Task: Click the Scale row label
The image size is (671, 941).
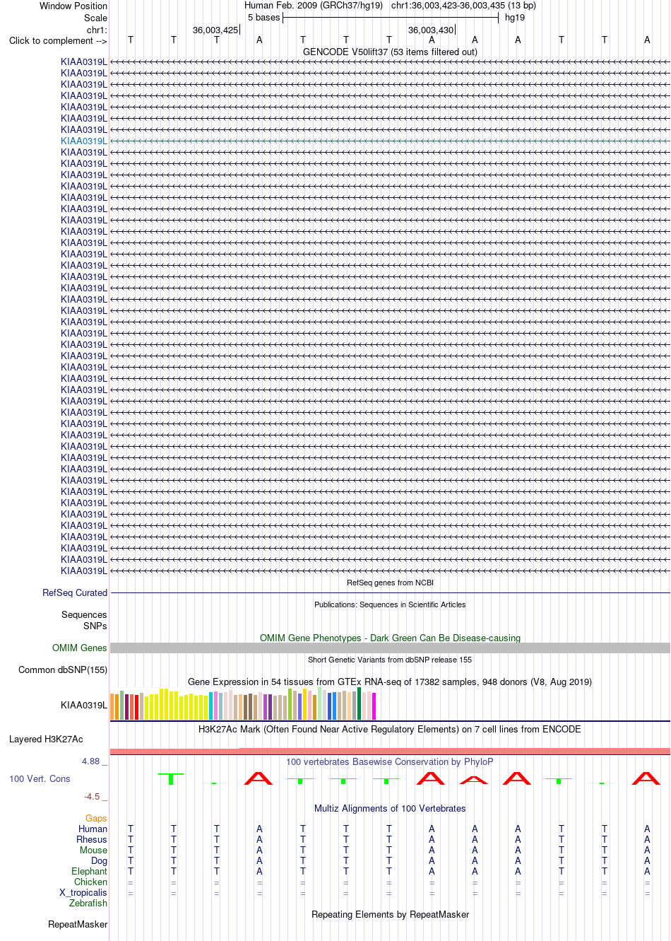Action: [96, 18]
